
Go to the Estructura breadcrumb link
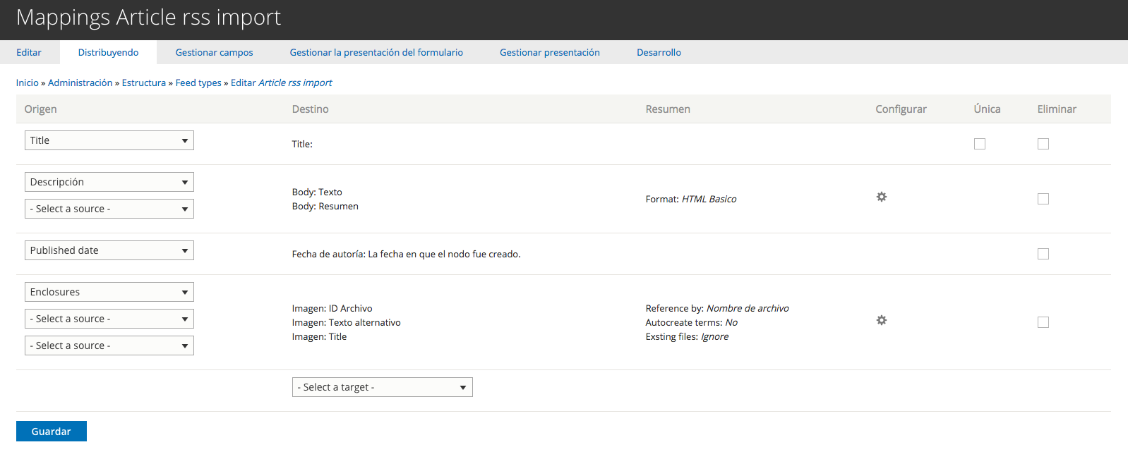tap(143, 82)
